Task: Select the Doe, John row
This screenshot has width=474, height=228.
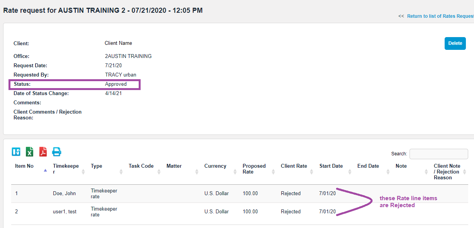Action: coord(64,194)
